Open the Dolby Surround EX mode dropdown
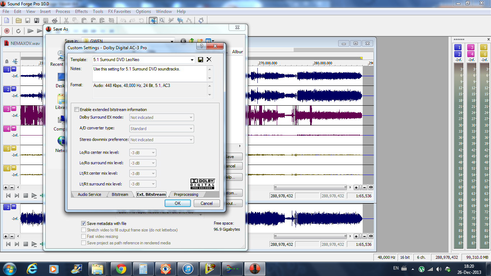This screenshot has height=276, width=491. point(191,118)
